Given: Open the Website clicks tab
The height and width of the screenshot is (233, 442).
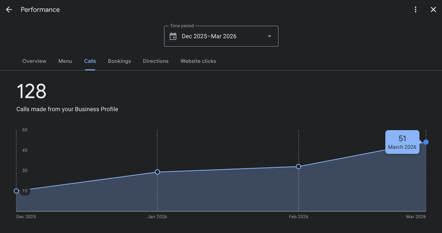Looking at the screenshot, I should [x=198, y=61].
